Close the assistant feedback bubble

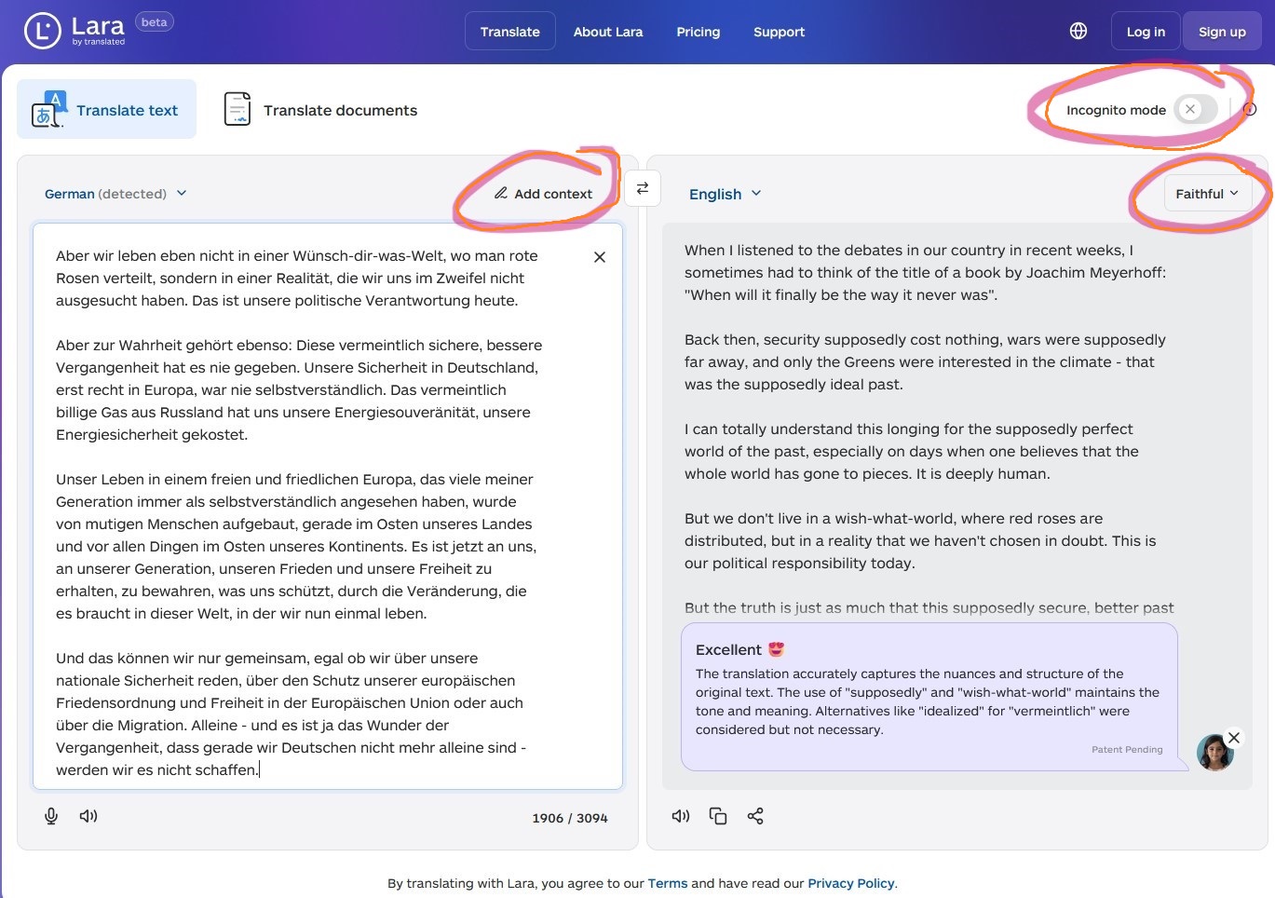[x=1234, y=738]
